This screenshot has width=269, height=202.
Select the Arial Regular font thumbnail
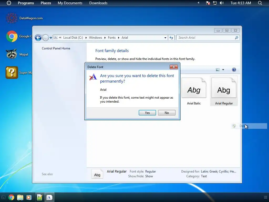coord(224,91)
